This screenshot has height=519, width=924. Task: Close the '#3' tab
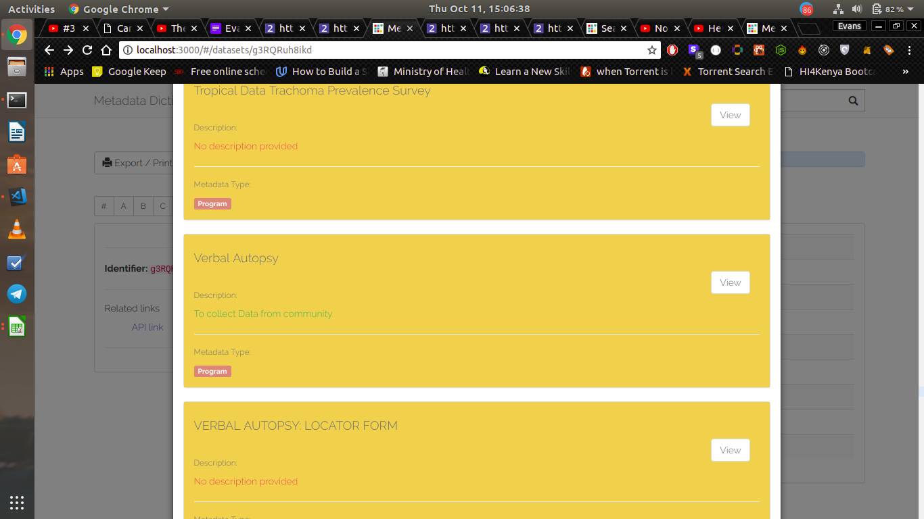coord(87,28)
